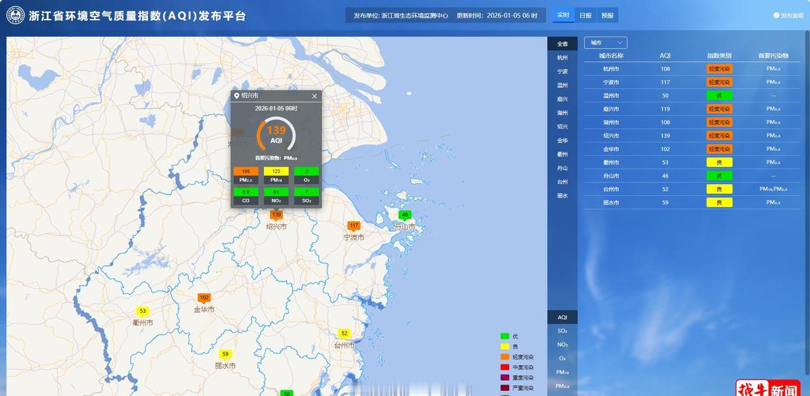Close the 绍兴市 detail popup
The height and width of the screenshot is (396, 810).
pyautogui.click(x=314, y=96)
